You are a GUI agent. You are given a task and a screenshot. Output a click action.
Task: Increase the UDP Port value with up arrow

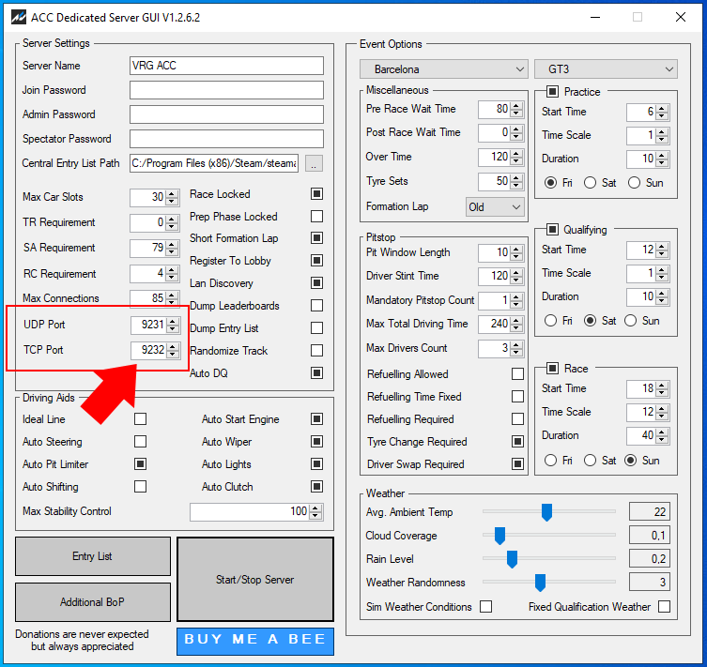pyautogui.click(x=172, y=321)
